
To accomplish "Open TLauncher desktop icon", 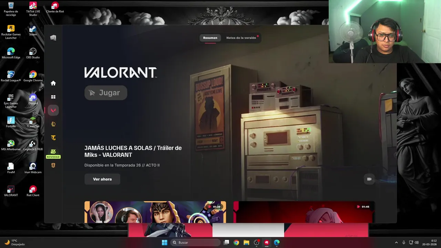I will click(x=33, y=122).
